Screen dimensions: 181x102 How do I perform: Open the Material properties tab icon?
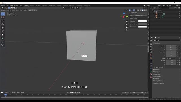151,74
